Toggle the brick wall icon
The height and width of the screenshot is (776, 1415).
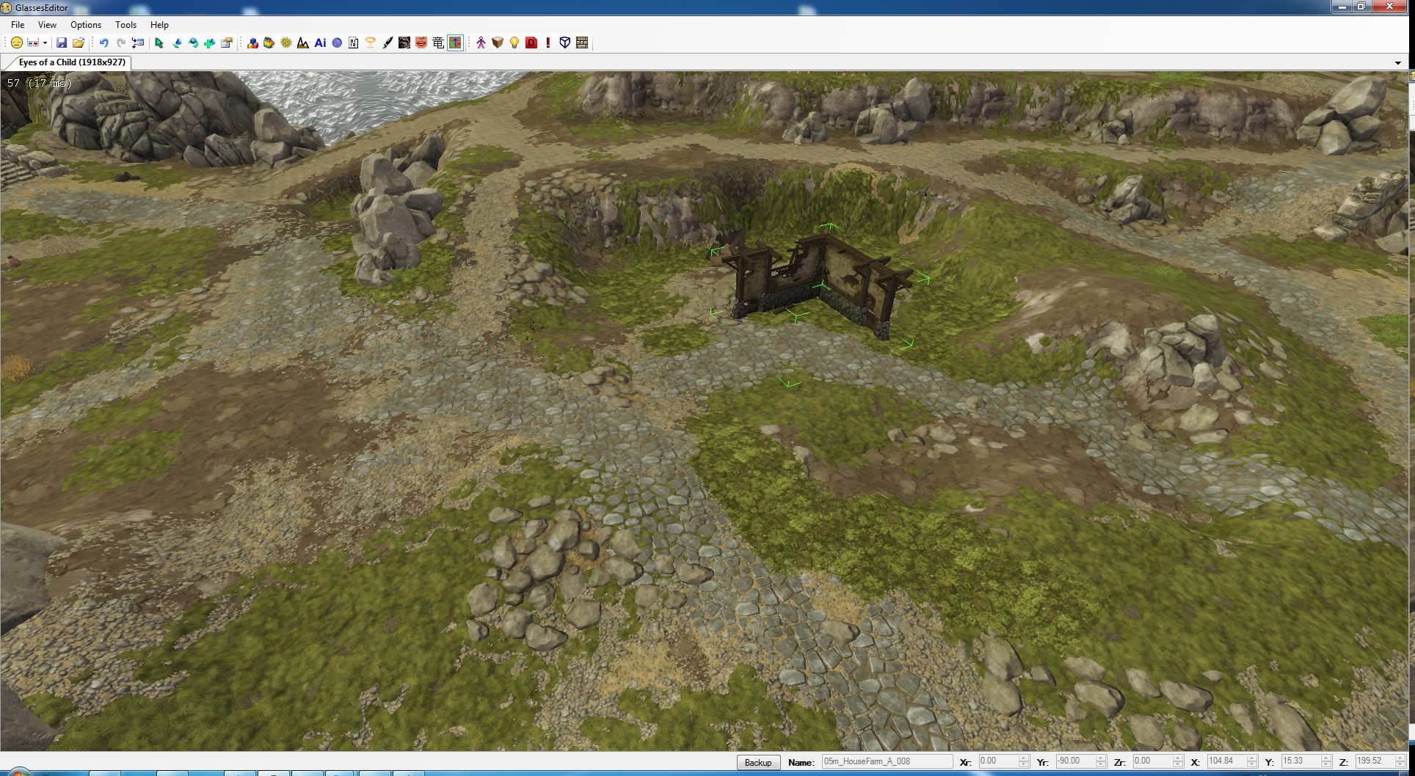click(582, 43)
